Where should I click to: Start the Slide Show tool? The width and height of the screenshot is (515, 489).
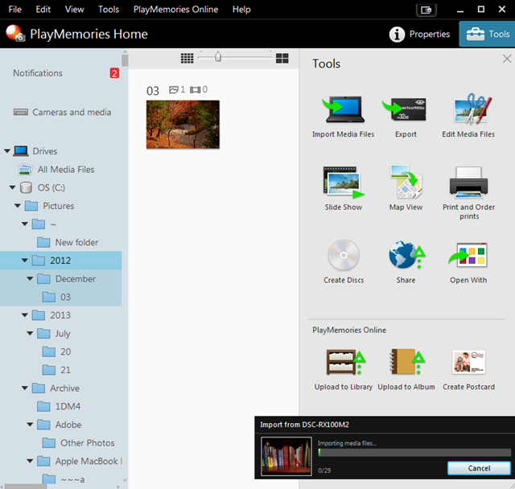[x=344, y=189]
